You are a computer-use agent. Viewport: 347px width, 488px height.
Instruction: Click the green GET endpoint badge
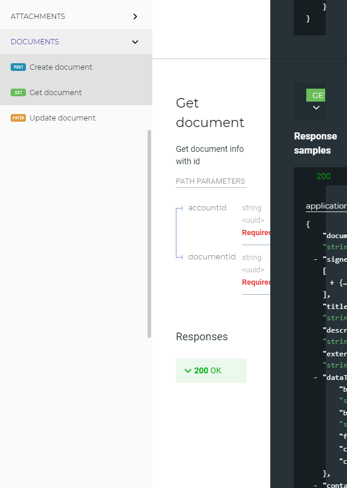pyautogui.click(x=316, y=95)
